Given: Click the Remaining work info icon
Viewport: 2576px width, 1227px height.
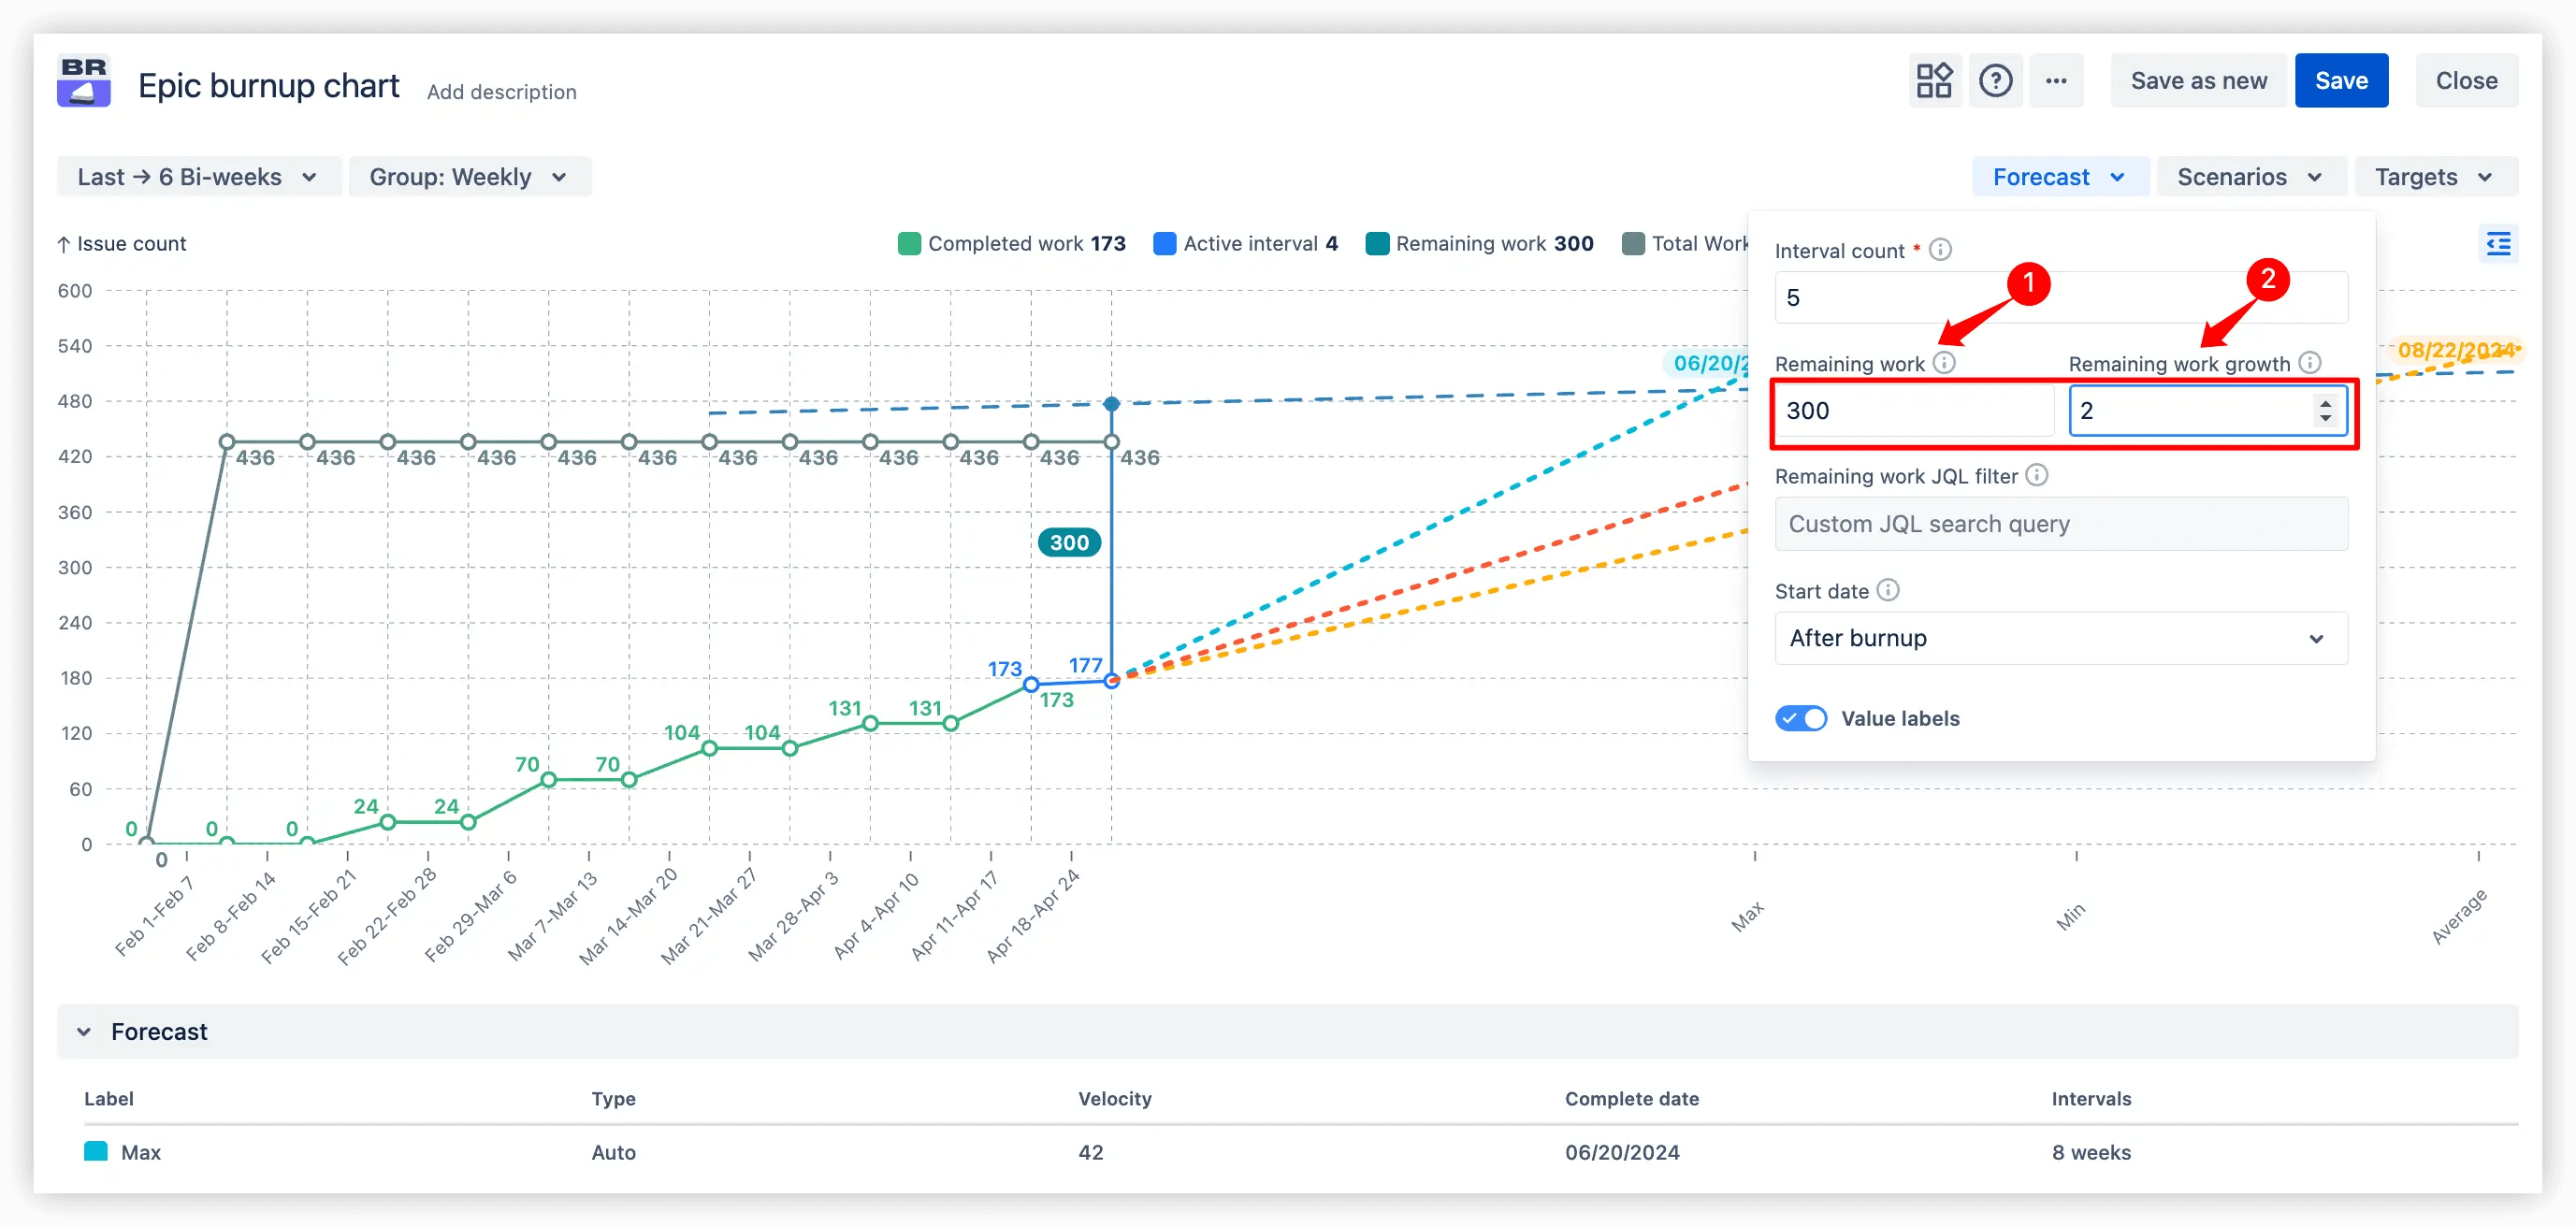Looking at the screenshot, I should click(x=1943, y=363).
